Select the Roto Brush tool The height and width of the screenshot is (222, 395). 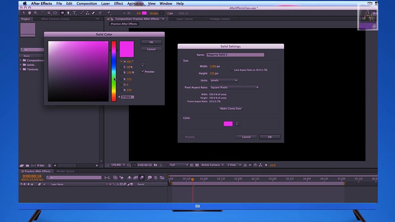coord(101,13)
